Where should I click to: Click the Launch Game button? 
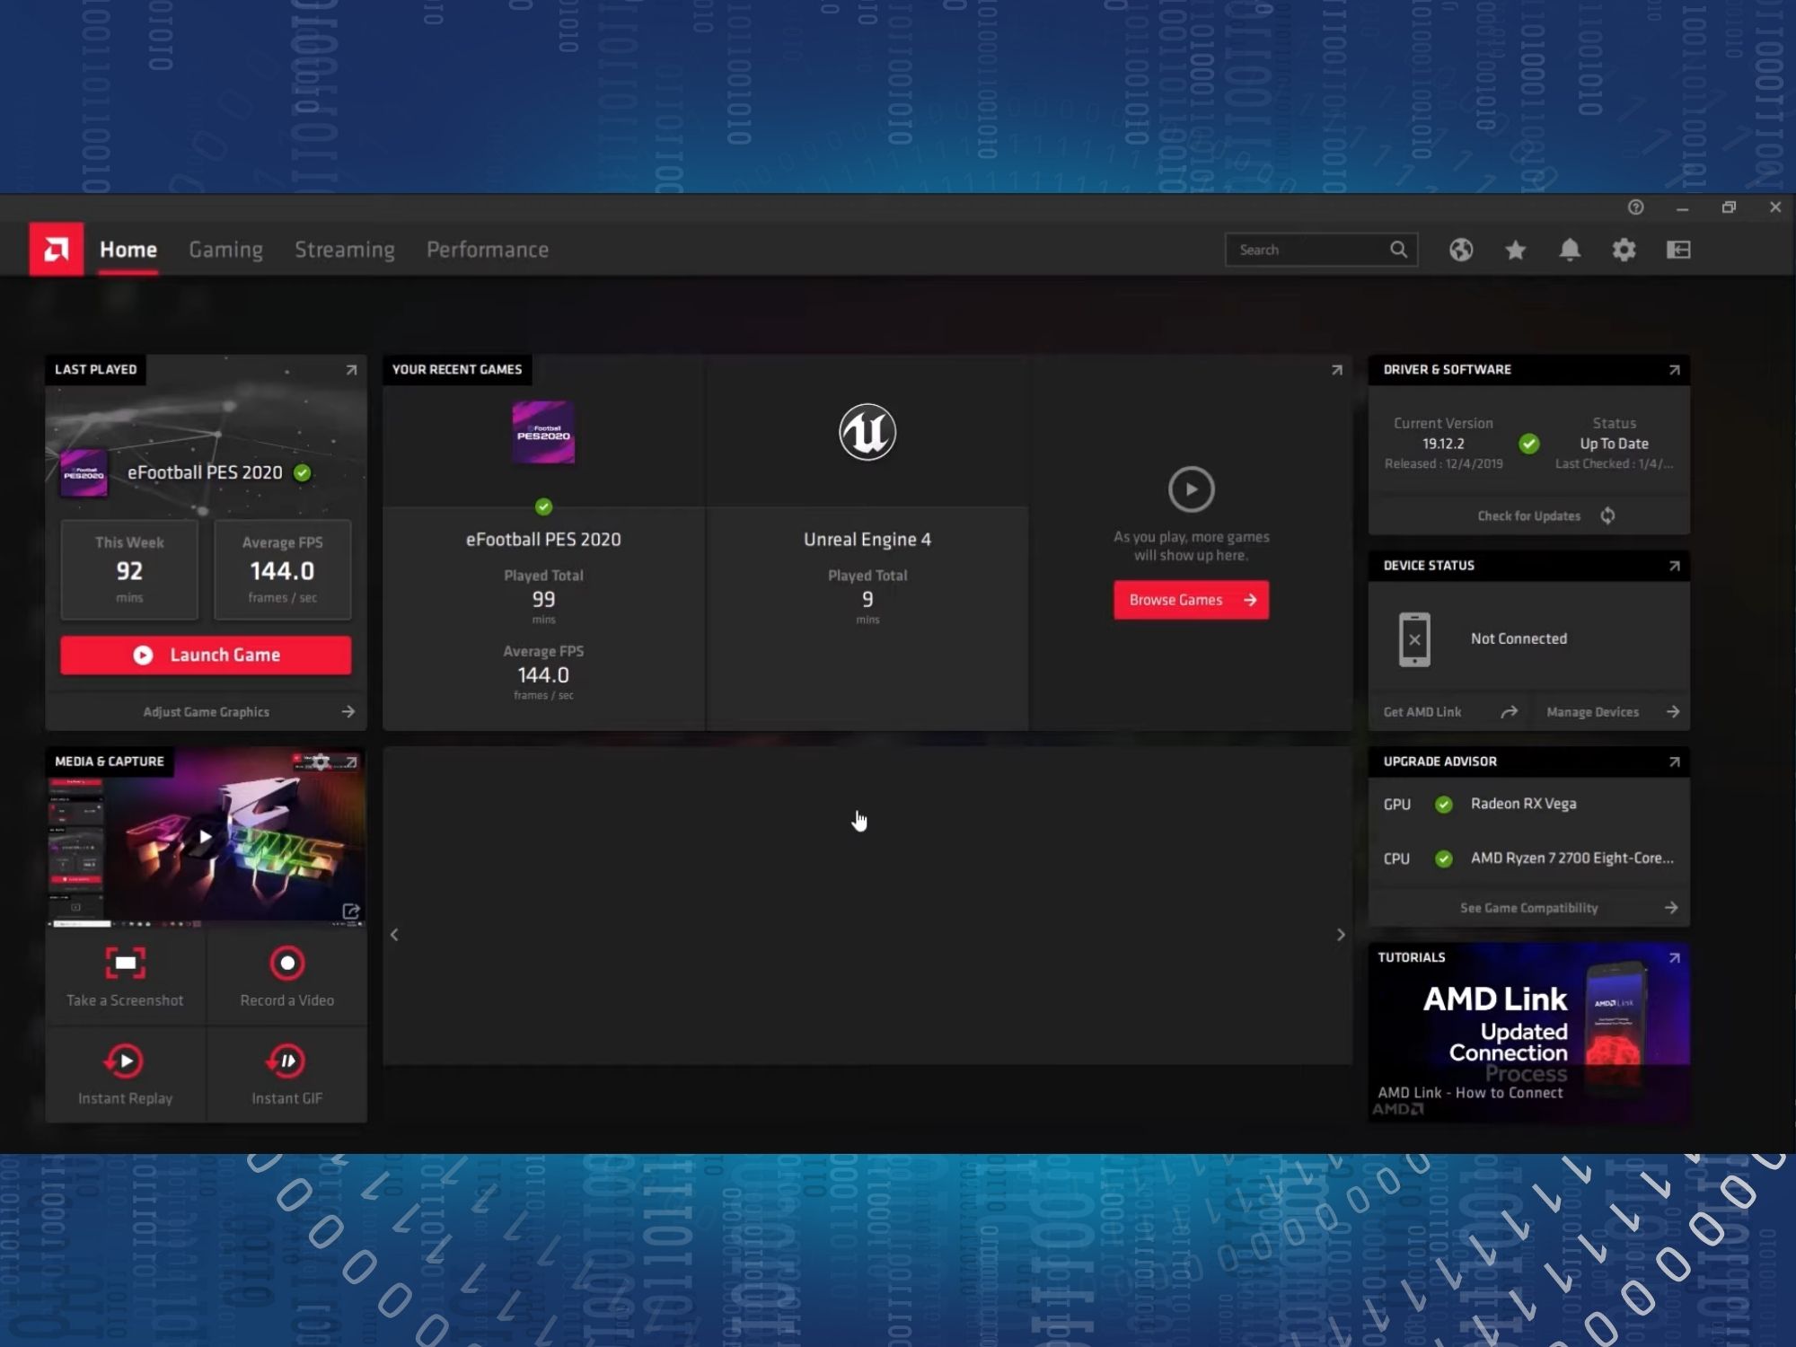206,656
